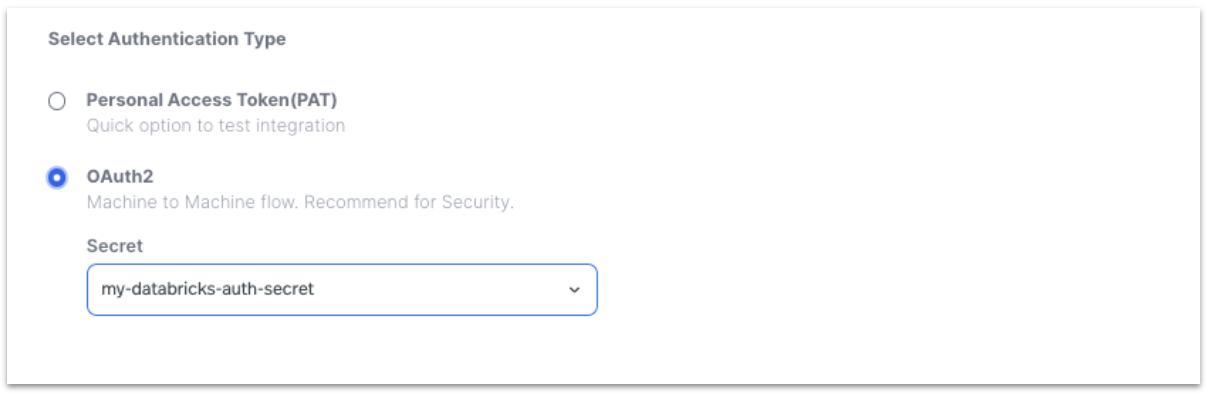Click the my-databricks-auth-secret selected value

pyautogui.click(x=208, y=289)
